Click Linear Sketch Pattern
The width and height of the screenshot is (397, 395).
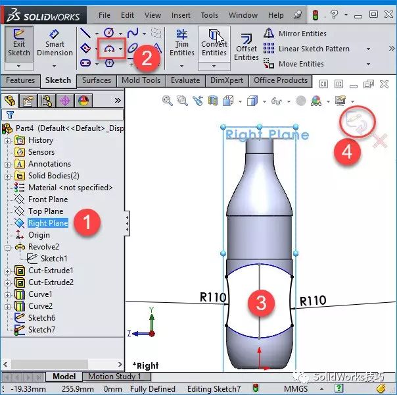point(306,49)
